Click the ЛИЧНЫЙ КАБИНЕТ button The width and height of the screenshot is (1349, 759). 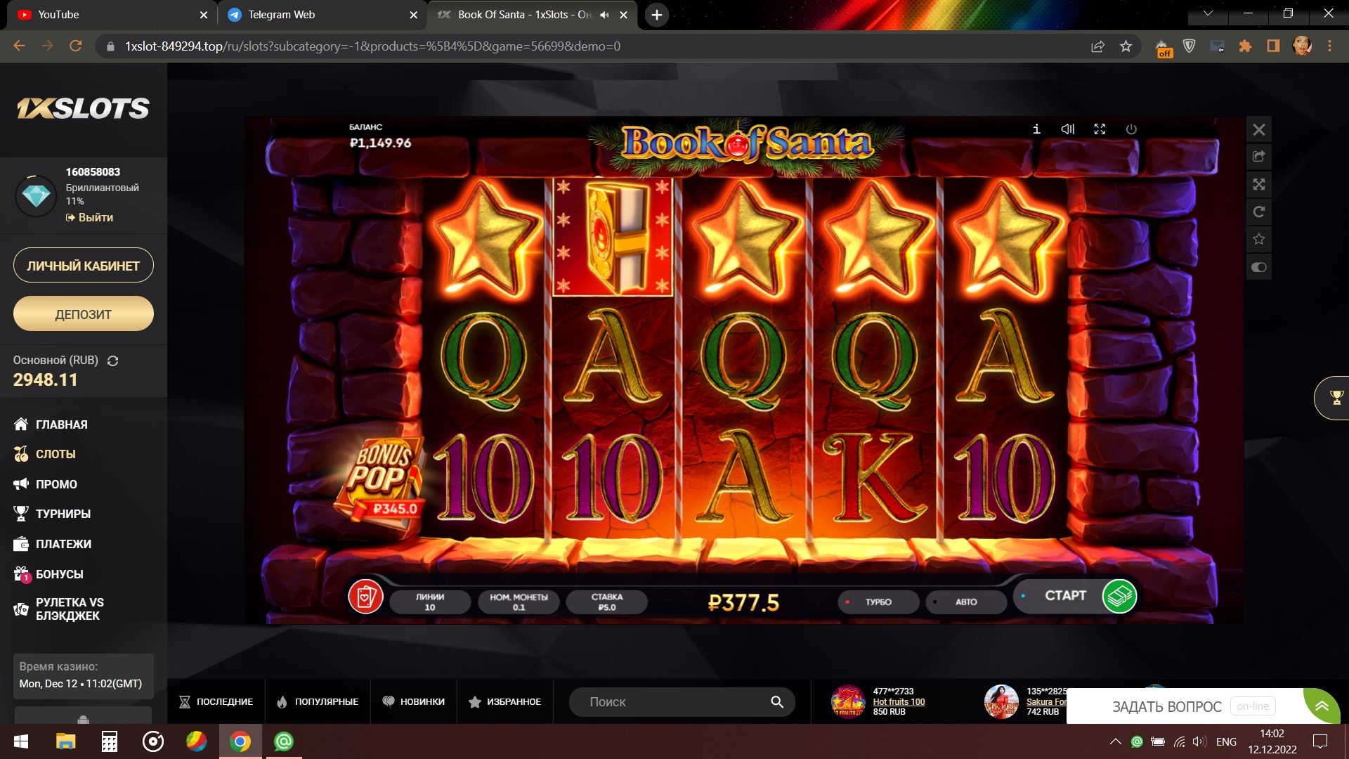[83, 266]
